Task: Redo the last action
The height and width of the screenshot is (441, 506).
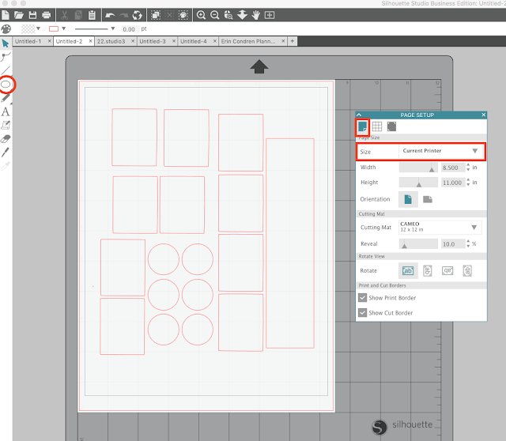Action: [123, 15]
